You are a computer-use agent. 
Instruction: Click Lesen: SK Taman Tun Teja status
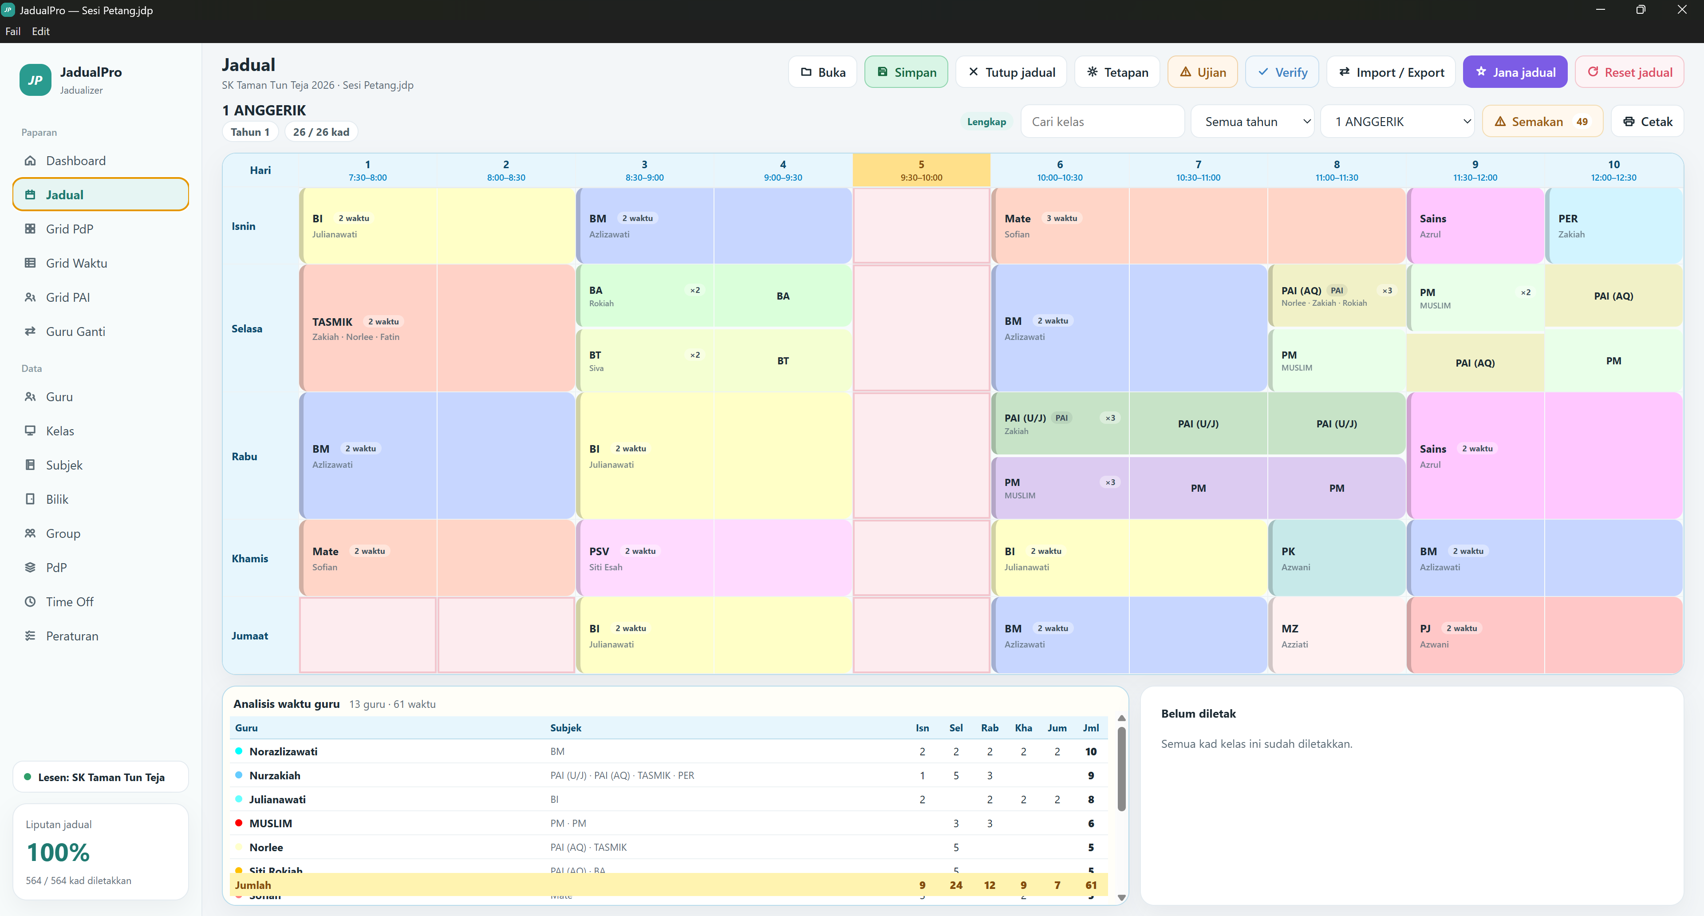point(101,777)
